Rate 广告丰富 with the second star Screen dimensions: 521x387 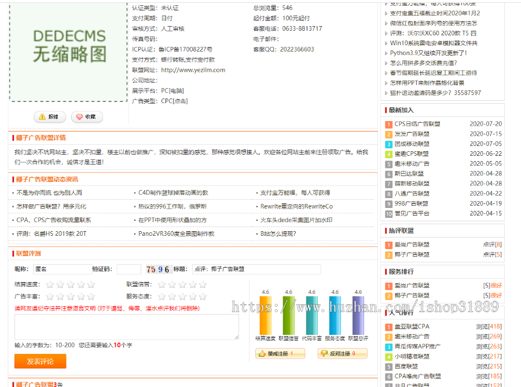tap(60, 297)
